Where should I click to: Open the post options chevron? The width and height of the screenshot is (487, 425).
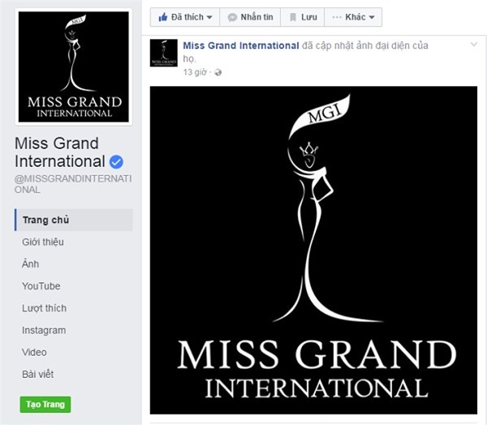474,45
